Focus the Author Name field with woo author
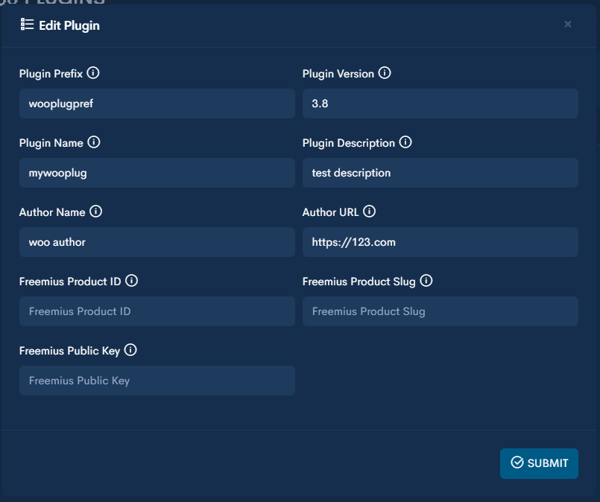The image size is (600, 502). click(x=157, y=242)
